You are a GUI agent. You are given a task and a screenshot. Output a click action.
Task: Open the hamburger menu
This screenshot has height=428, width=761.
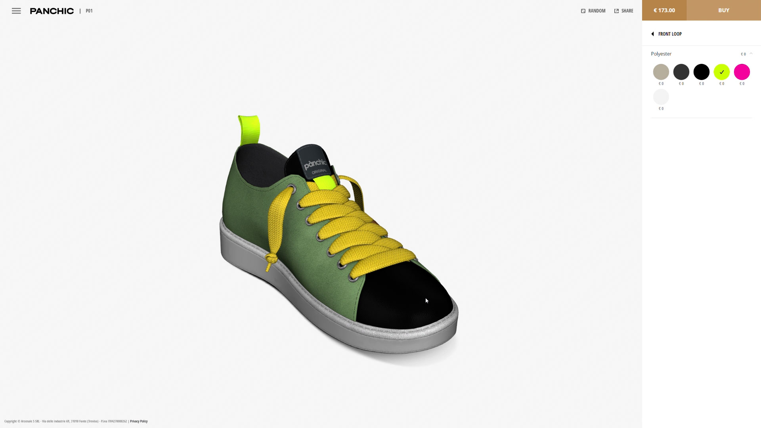16,11
